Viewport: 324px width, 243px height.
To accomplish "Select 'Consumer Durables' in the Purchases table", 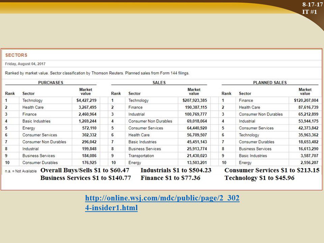I will click(40, 163).
